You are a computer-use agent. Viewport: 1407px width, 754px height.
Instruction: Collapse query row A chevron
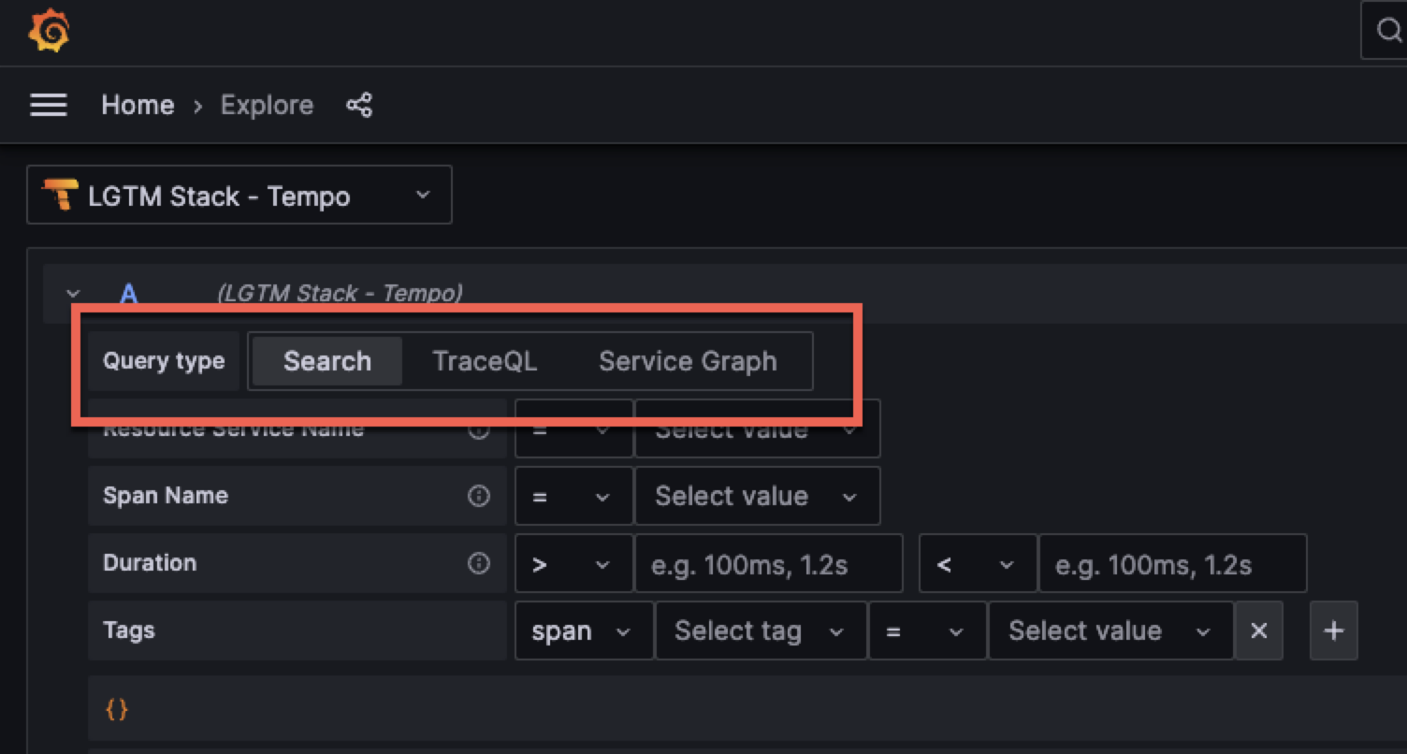[73, 294]
